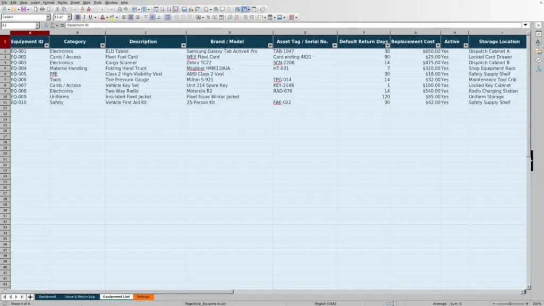Click the Function Wizard fx icon
This screenshot has width=544, height=306.
[x=46, y=25]
